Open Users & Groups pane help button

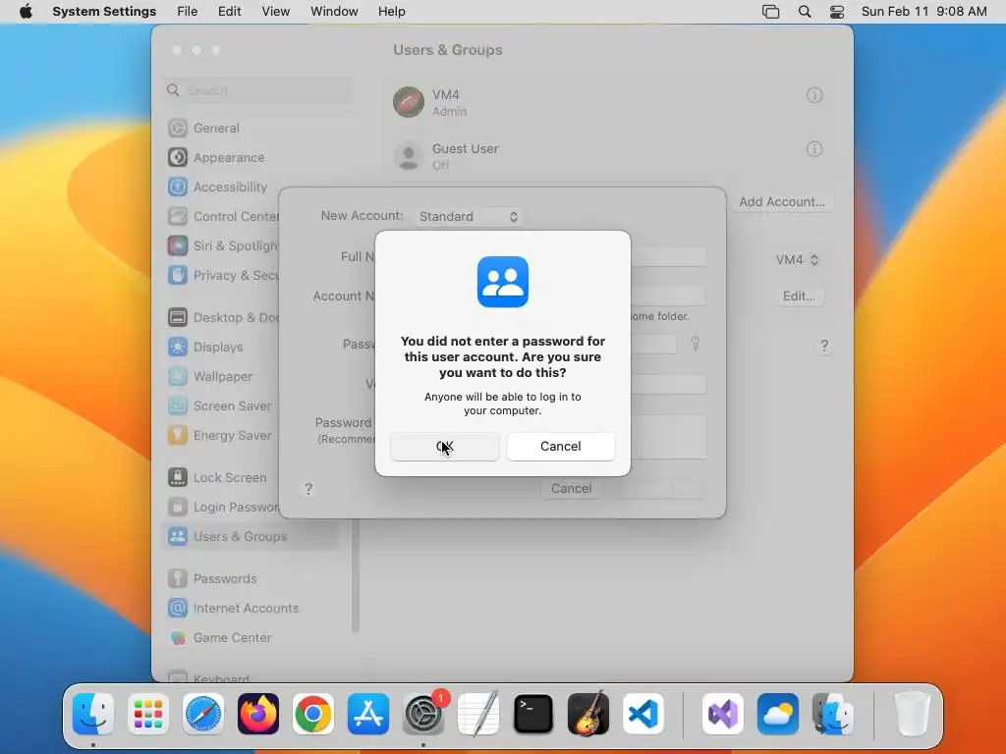824,347
